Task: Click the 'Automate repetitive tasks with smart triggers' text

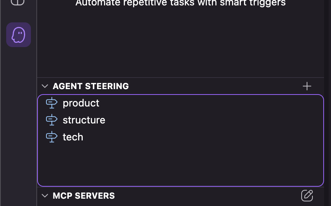Action: tap(181, 3)
